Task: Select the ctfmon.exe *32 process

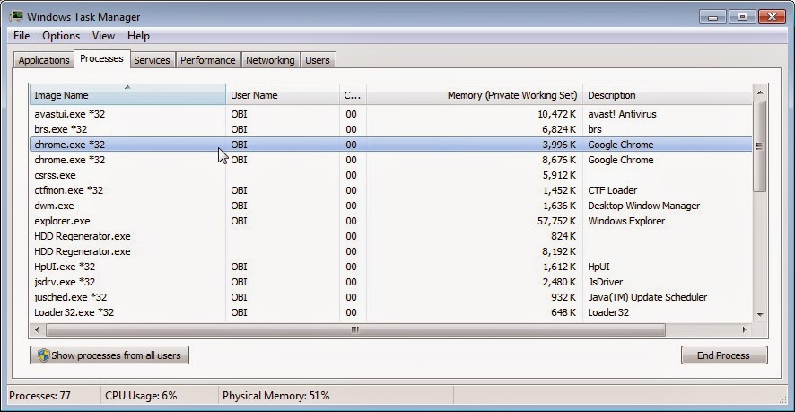Action: pyautogui.click(x=391, y=190)
